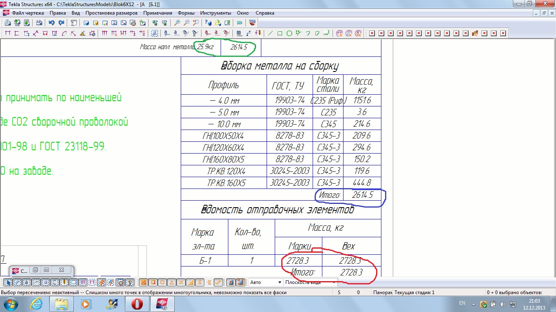The image size is (556, 312).
Task: Open the 'Простановка размеров' menu
Action: tap(111, 13)
